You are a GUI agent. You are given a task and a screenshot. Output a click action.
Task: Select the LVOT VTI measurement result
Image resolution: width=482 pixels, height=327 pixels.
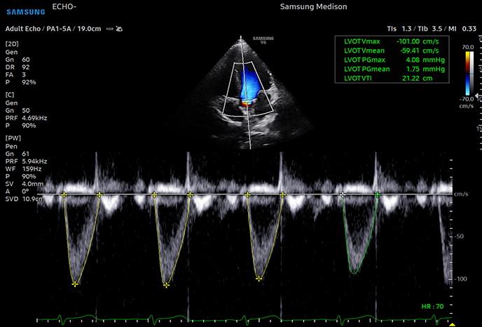coord(392,79)
